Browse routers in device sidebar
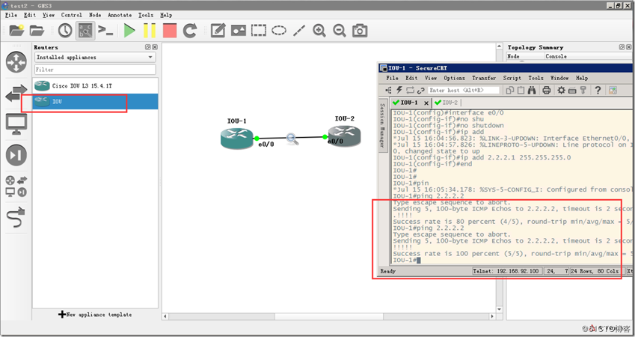 coord(16,62)
